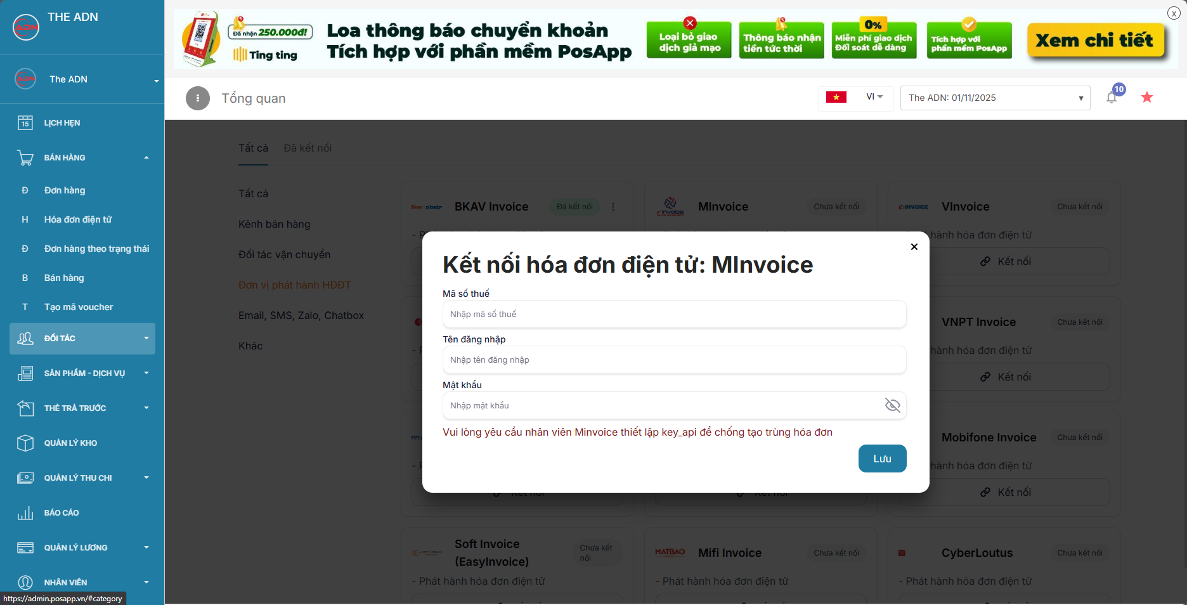
Task: Expand the ĐỐI TÁC menu section
Action: click(x=146, y=338)
